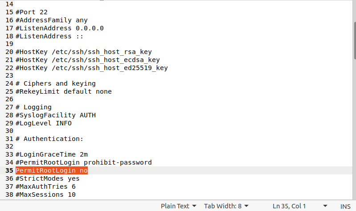Place cursor on line number 35
The height and width of the screenshot is (211, 356).
coord(9,171)
